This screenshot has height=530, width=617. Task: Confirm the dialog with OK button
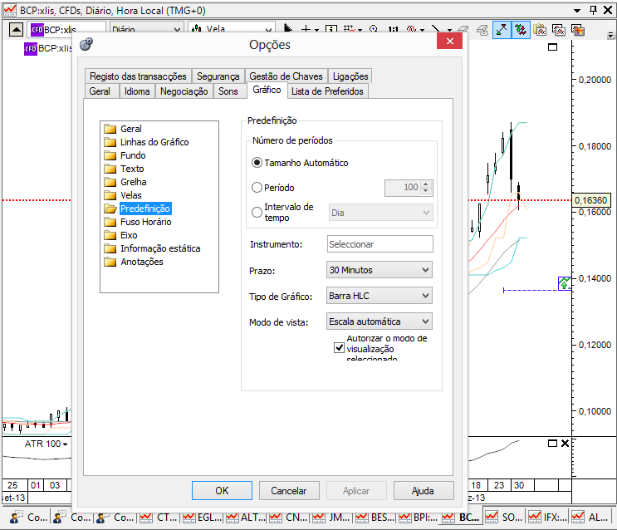pyautogui.click(x=222, y=491)
